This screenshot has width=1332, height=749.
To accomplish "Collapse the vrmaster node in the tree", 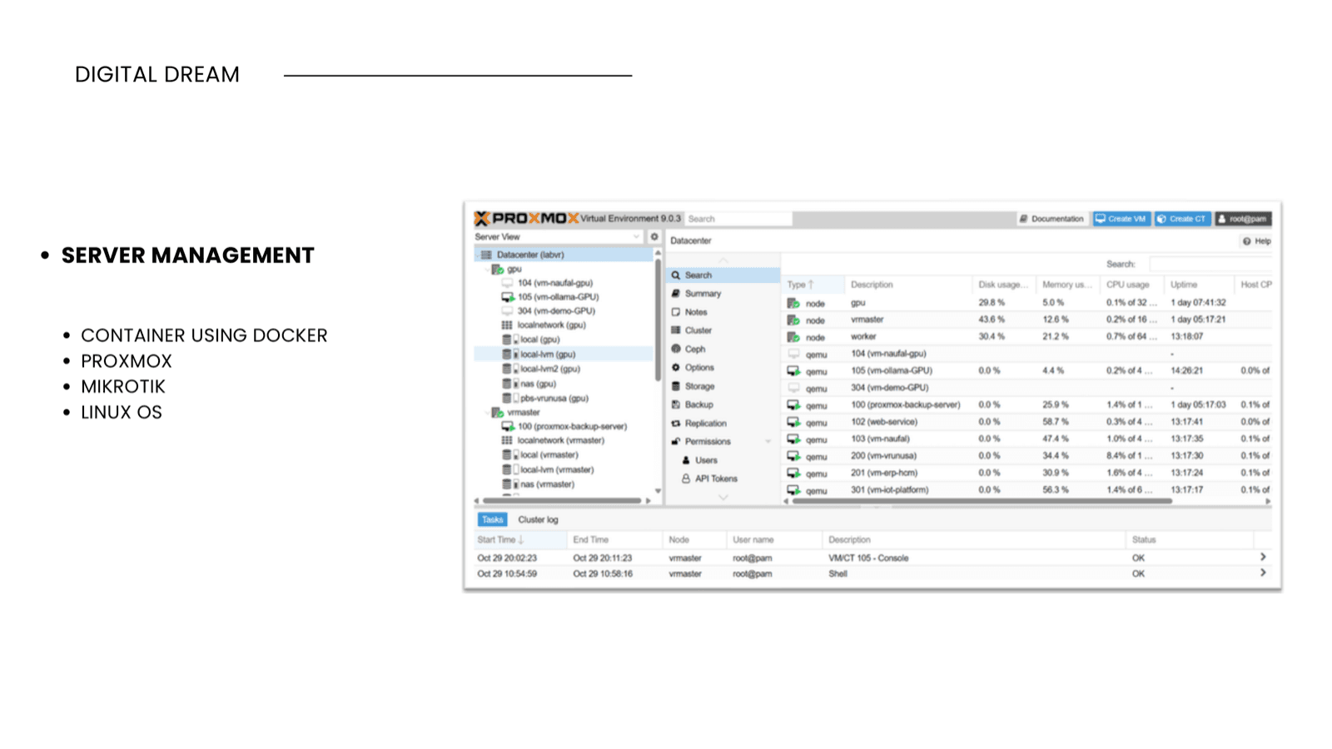I will point(487,413).
